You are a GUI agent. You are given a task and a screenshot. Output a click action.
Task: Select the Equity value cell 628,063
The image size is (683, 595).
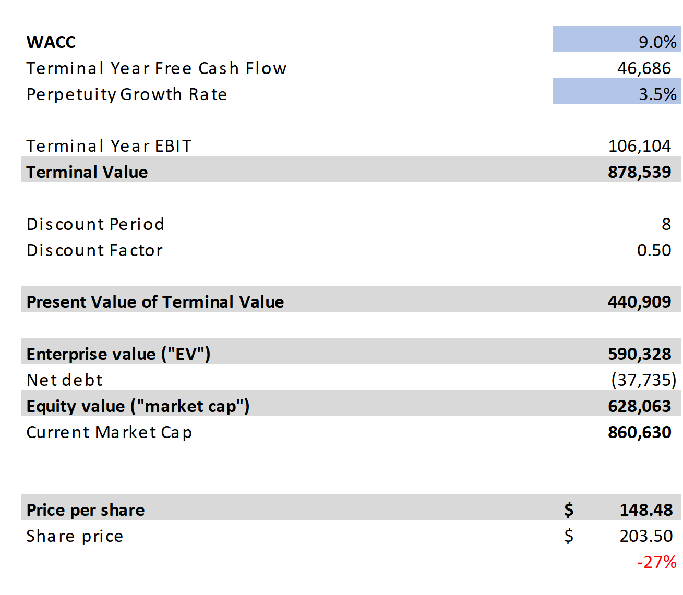(639, 406)
